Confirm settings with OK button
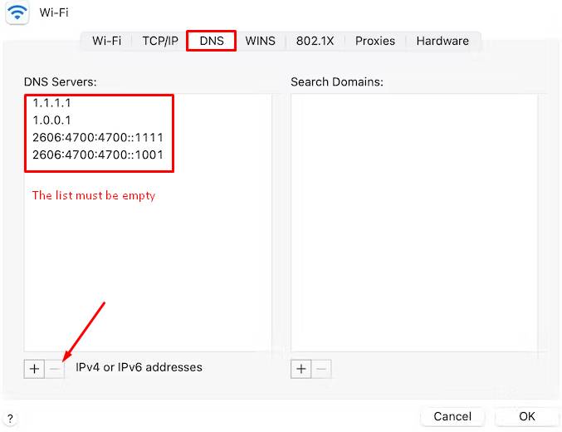Viewport: 562px width, 432px height. point(527,416)
